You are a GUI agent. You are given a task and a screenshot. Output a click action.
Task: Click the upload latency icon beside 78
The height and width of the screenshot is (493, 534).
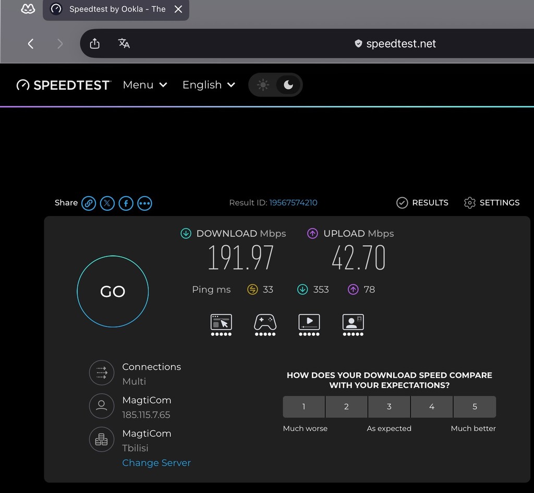pos(353,290)
